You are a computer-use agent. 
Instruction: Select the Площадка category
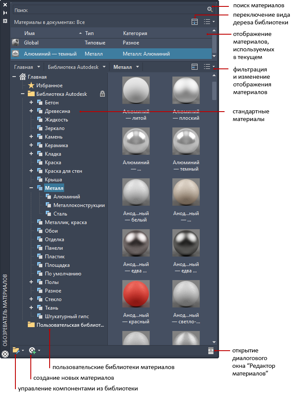tap(53, 265)
